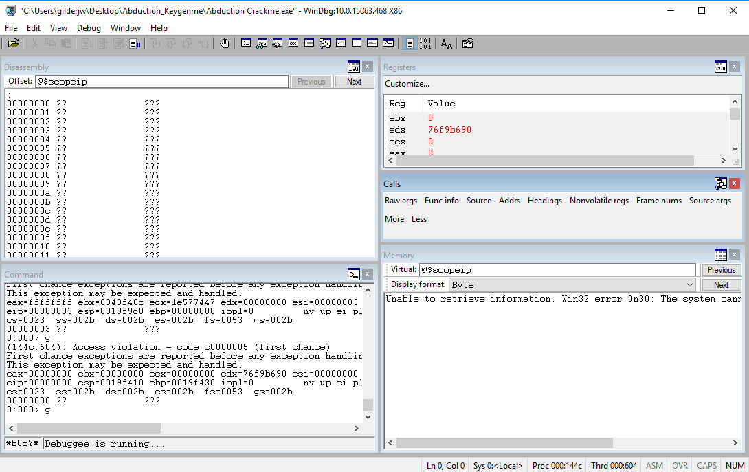Show More call stack options
This screenshot has height=472, width=749.
click(394, 218)
